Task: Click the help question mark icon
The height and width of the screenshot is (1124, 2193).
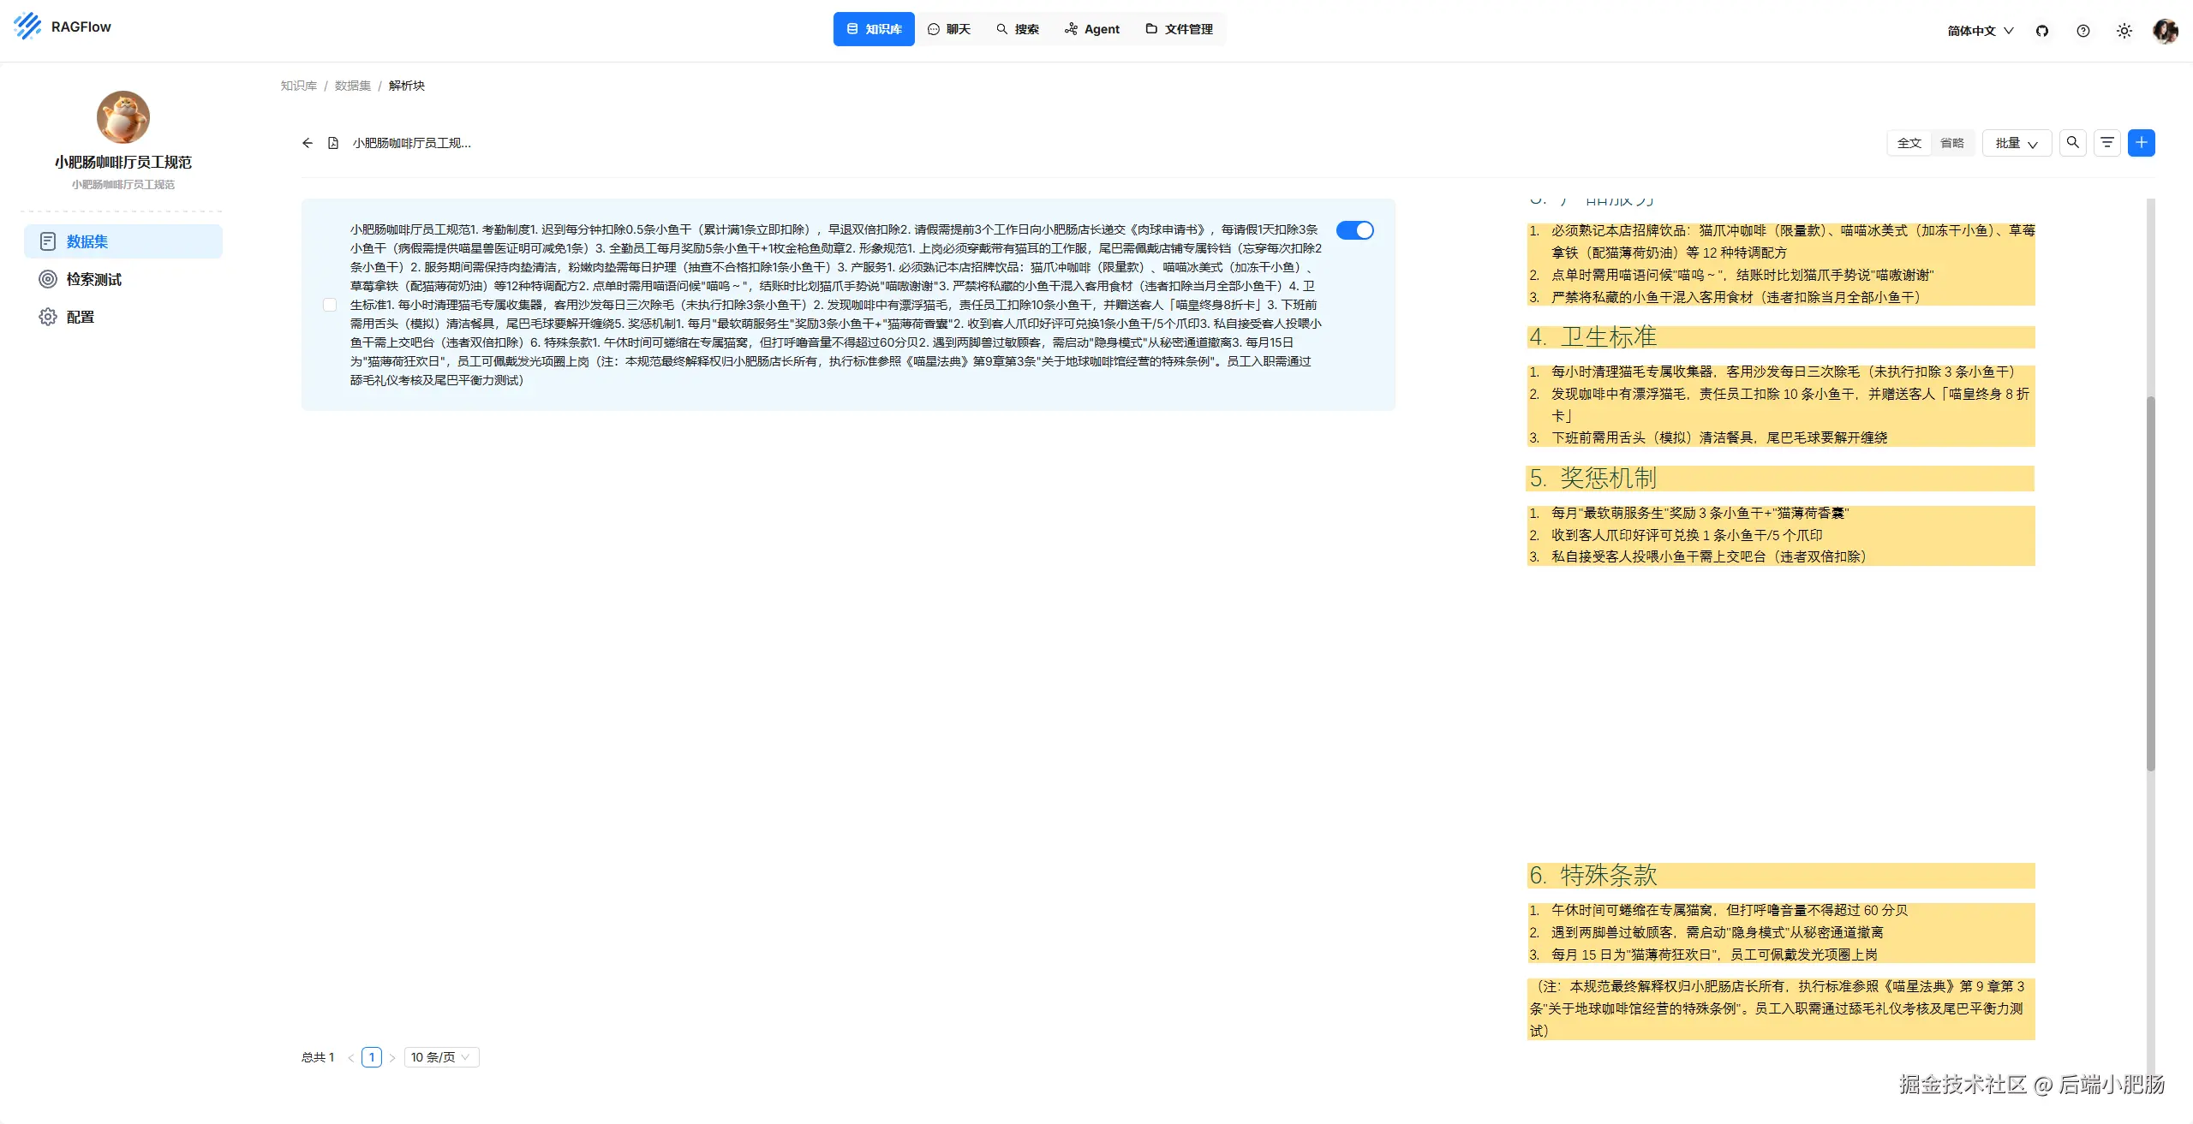Action: [x=2083, y=31]
